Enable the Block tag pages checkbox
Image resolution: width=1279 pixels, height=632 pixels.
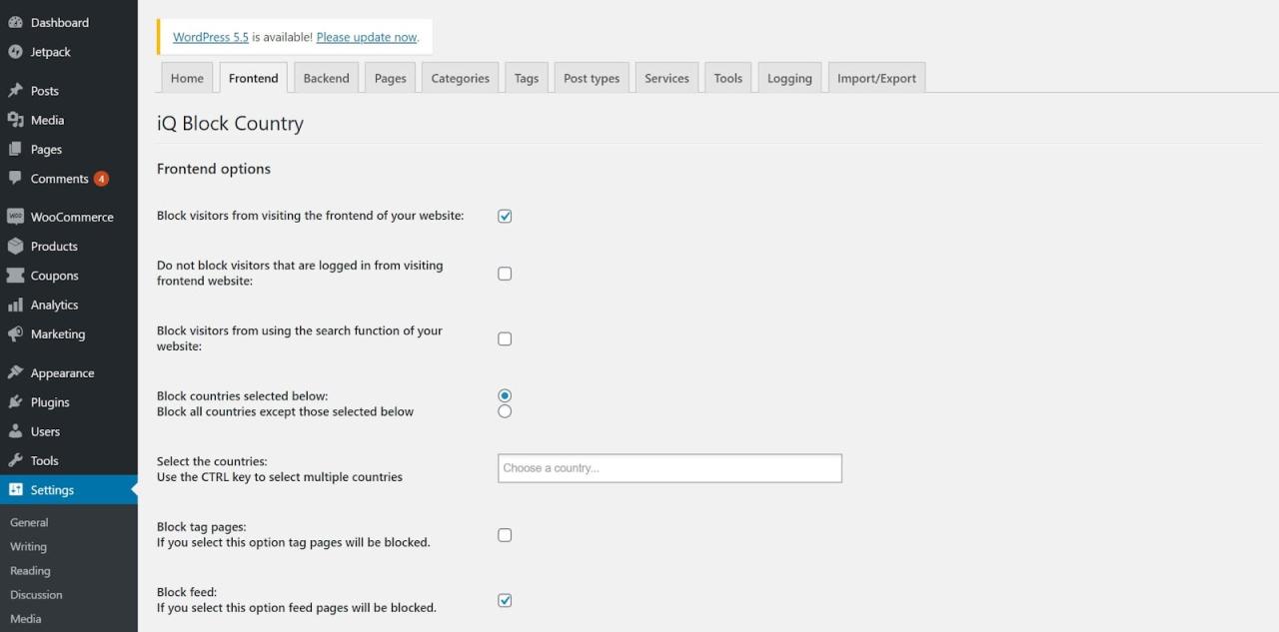pos(505,535)
